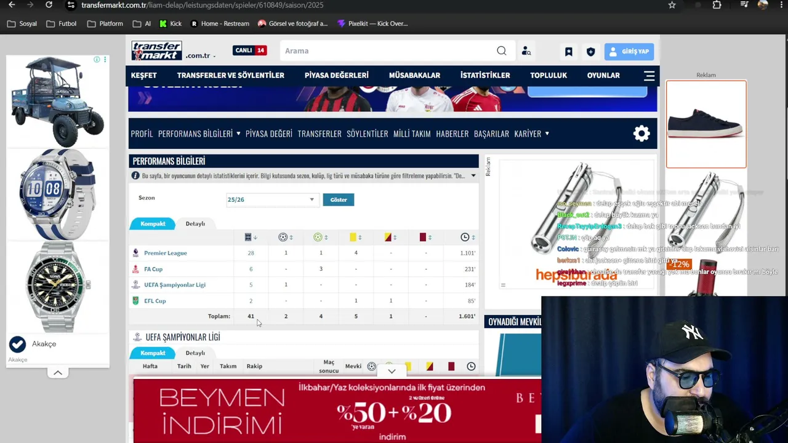Screen dimensions: 788x443
Task: Open the İSTATİSTİKLER menu
Action: coord(485,76)
